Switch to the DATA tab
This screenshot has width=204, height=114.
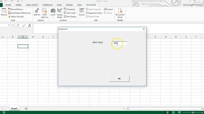click(59, 5)
